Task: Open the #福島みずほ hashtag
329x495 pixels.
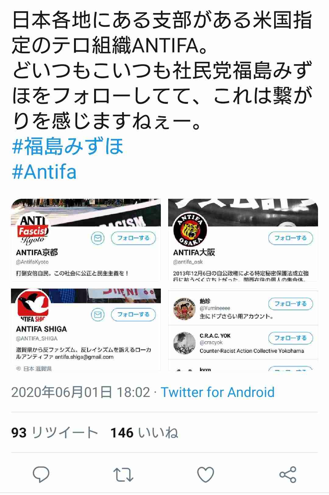Action: pos(68,146)
